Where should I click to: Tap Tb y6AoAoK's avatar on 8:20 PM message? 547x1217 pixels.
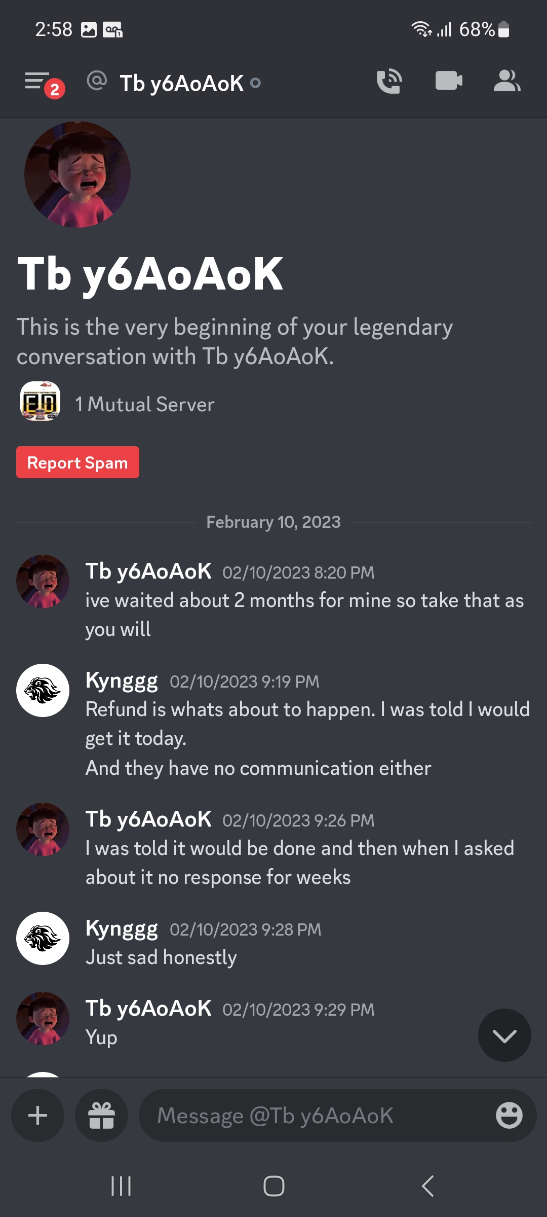tap(43, 581)
